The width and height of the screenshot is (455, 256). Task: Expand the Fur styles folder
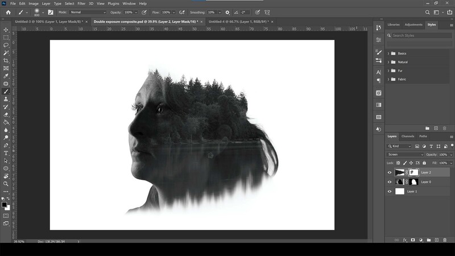[388, 71]
